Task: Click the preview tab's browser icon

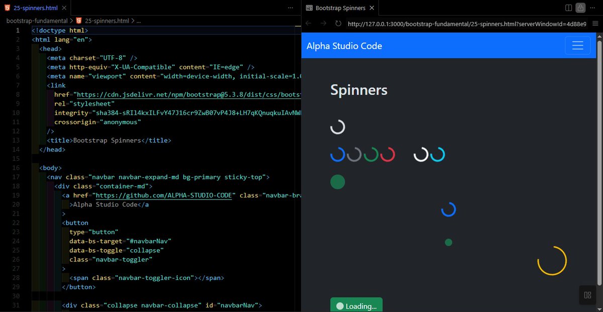Action: point(309,8)
